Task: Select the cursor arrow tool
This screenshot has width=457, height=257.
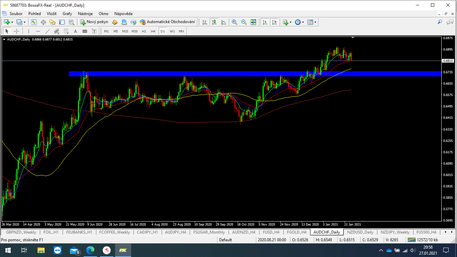Action: (x=7, y=31)
